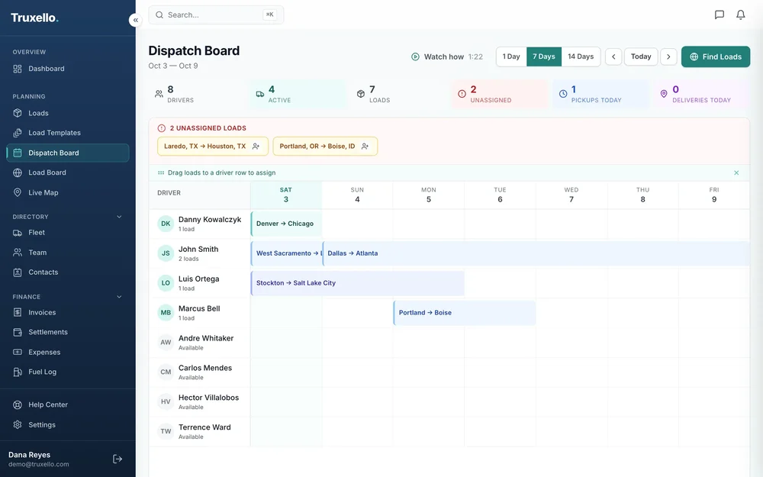Viewport: 763px width, 477px height.
Task: Open the Fleet directory
Action: [x=68, y=233]
